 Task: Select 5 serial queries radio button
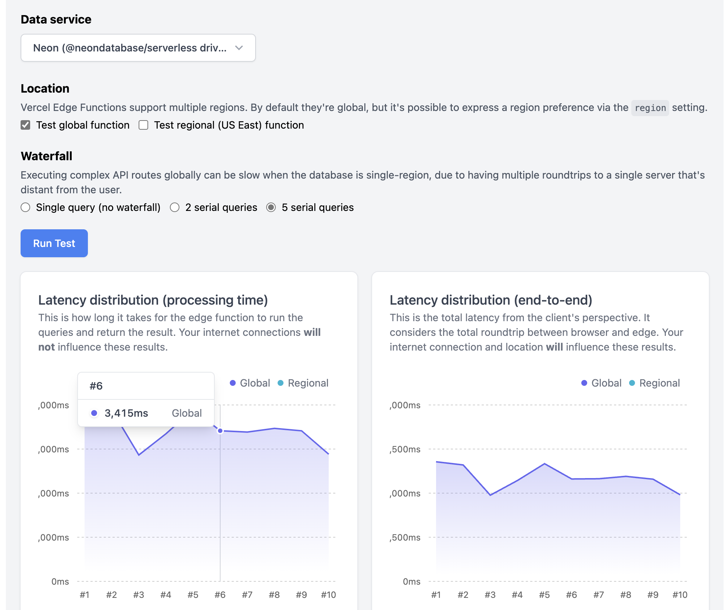tap(271, 208)
